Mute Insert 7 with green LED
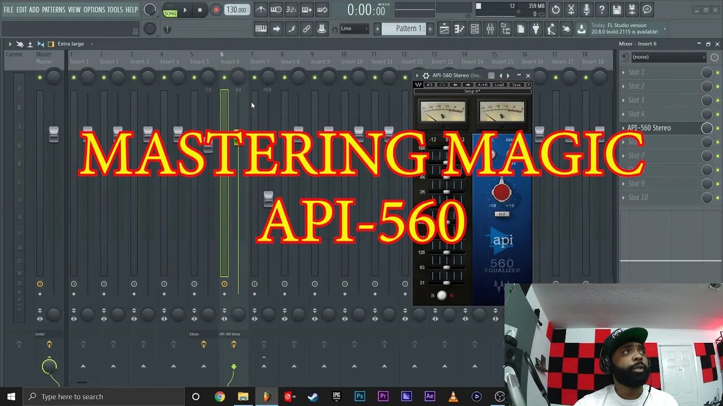Screen dimensions: 723x406 254,77
